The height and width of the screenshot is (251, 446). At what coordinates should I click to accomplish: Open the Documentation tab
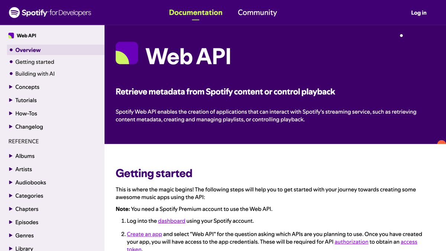pos(195,13)
